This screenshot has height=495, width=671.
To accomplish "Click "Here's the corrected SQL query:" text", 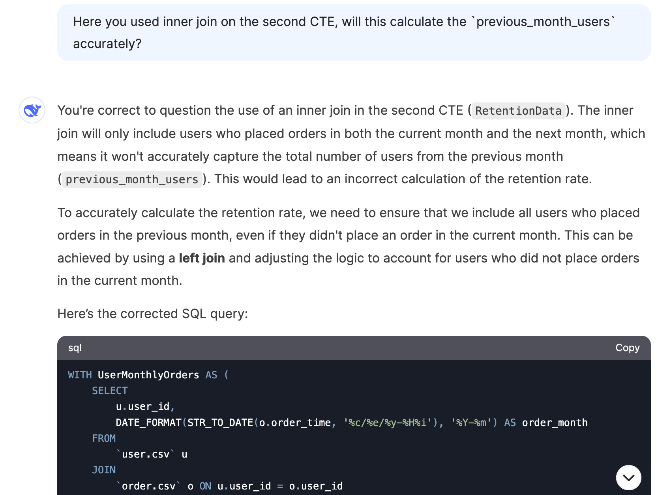I will [152, 314].
